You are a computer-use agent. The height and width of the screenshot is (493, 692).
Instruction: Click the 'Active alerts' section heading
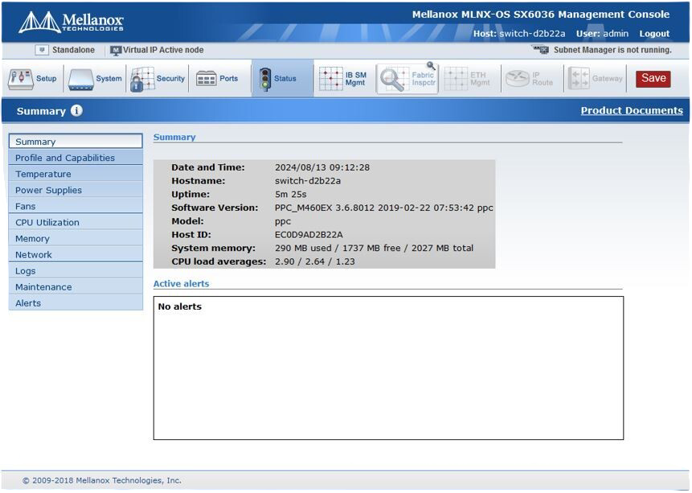pos(181,284)
